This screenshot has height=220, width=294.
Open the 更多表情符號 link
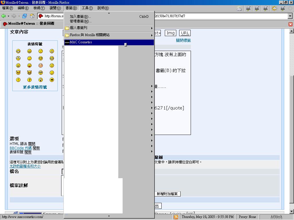(x=35, y=87)
